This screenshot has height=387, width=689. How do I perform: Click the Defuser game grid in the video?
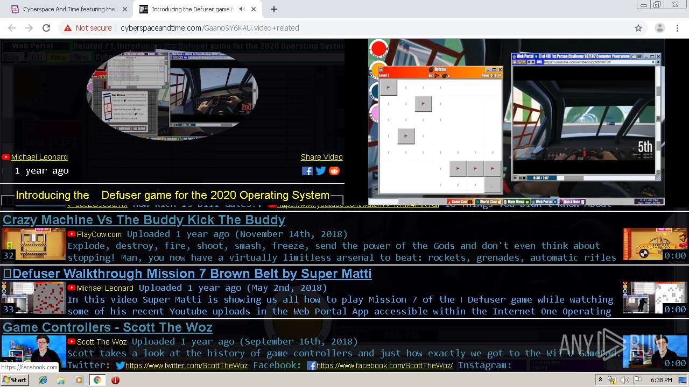coord(440,135)
